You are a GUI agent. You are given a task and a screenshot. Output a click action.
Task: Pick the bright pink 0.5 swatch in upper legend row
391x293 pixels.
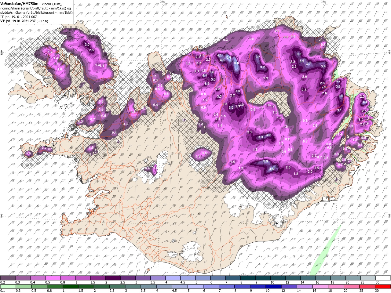[53, 278]
